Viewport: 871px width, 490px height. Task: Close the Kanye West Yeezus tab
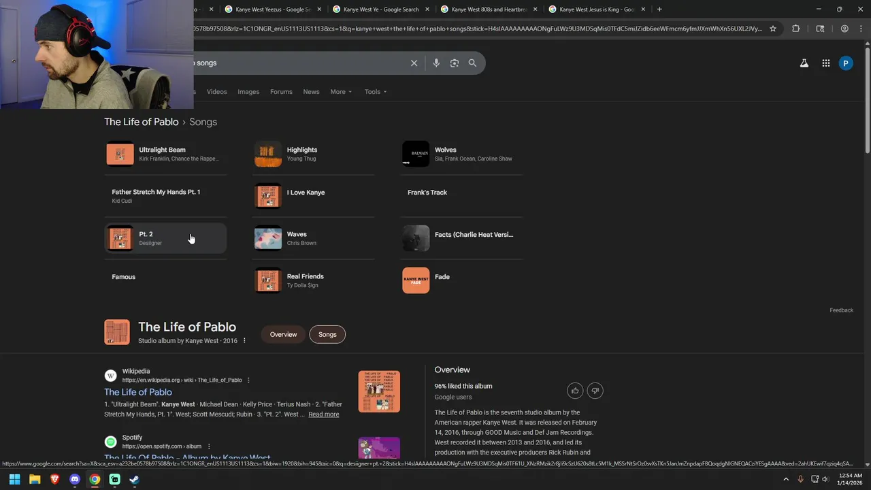point(319,10)
